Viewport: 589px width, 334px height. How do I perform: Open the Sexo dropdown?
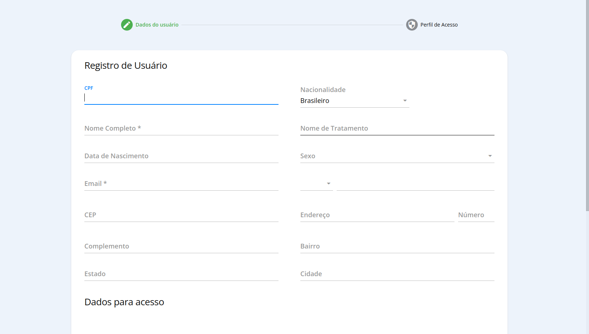397,156
